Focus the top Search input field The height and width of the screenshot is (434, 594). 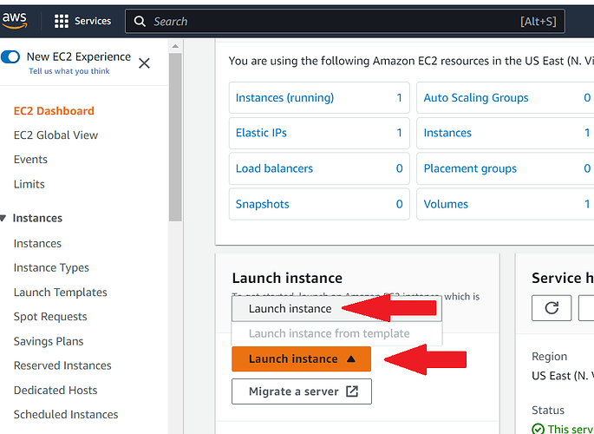point(345,21)
